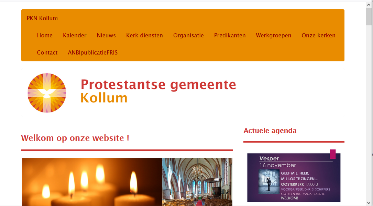Open the Organisatie menu
This screenshot has width=373, height=206.
[x=188, y=36]
